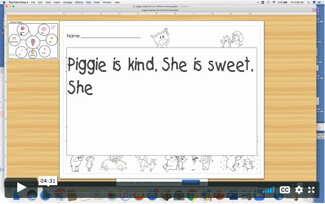Click the green zoom window button
Image resolution: width=325 pixels, height=204 pixels.
pos(14,7)
